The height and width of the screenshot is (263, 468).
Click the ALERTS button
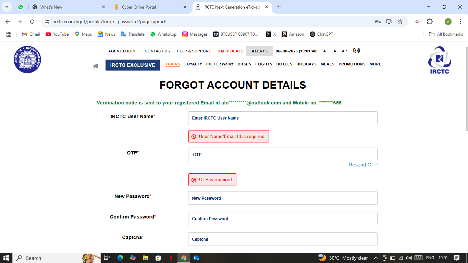tap(259, 51)
